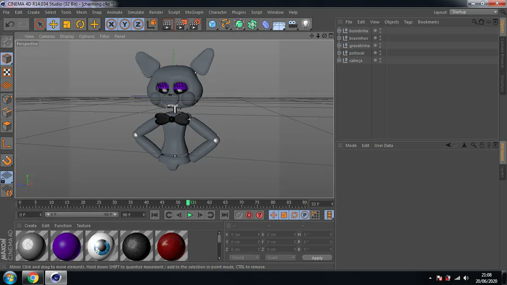Expand the bracinhos object tree
The width and height of the screenshot is (507, 285).
pos(339,38)
